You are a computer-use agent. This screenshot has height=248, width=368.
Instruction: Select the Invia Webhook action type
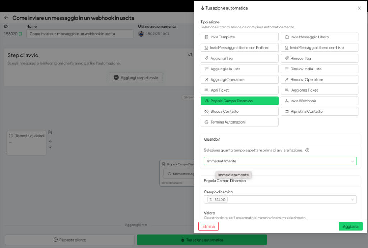(x=319, y=101)
